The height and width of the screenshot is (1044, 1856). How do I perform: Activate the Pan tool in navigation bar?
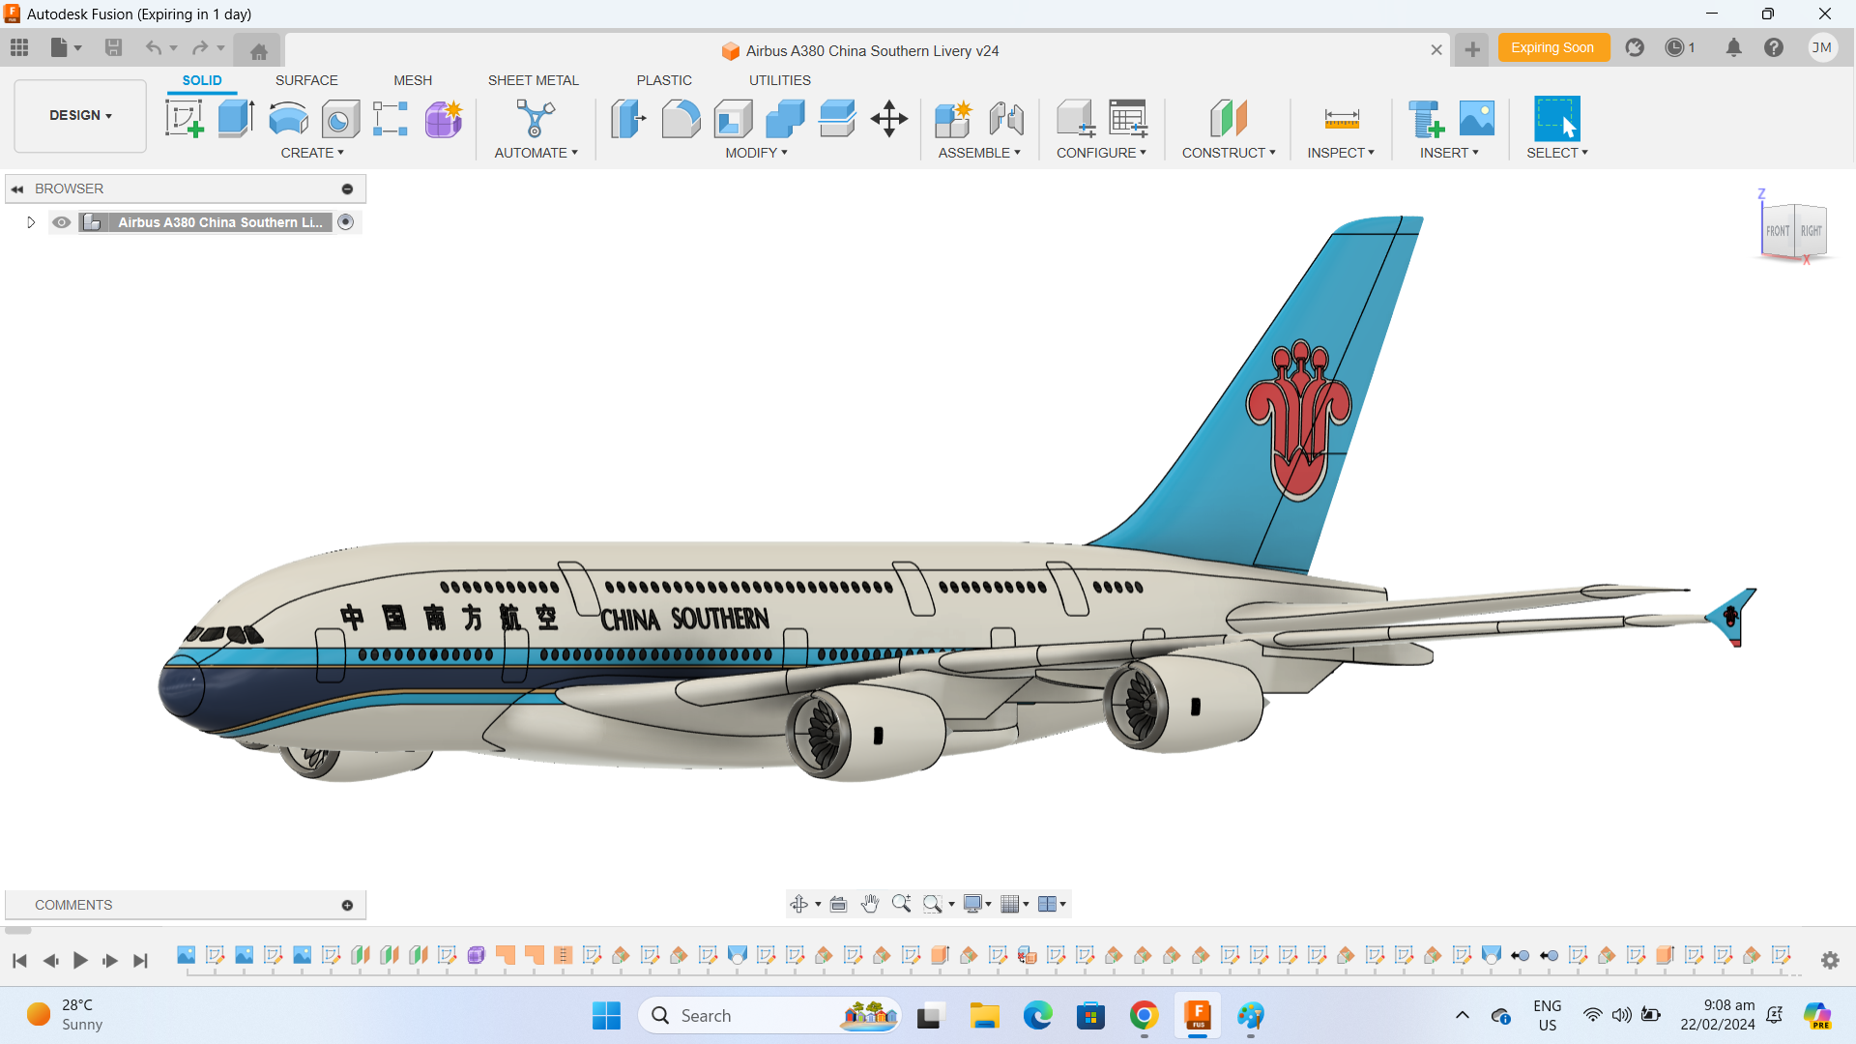click(869, 903)
